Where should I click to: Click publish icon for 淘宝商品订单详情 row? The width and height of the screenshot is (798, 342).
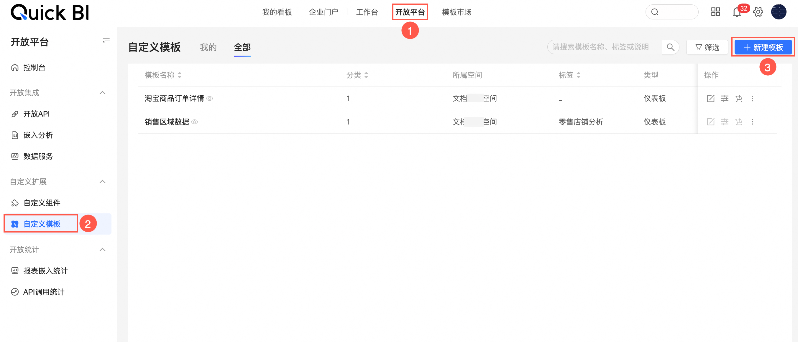[x=738, y=98]
